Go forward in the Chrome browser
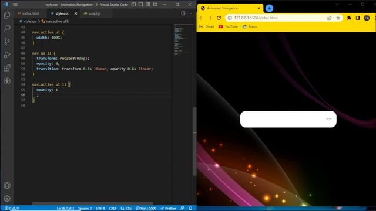Image resolution: width=376 pixels, height=211 pixels. (x=210, y=18)
